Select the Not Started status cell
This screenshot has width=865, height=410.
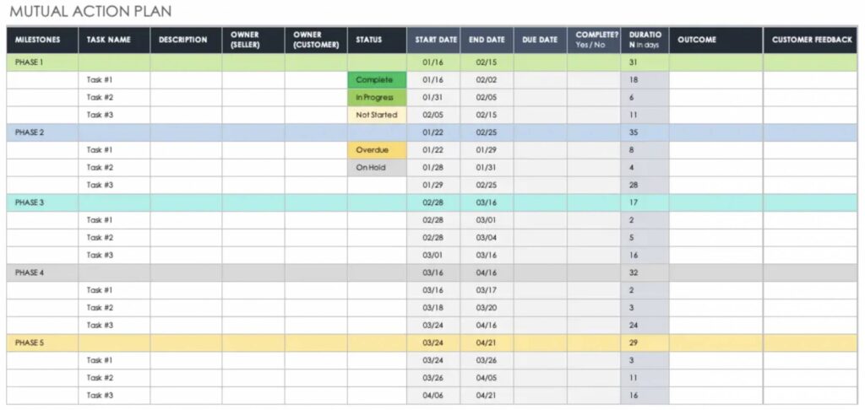coord(377,115)
